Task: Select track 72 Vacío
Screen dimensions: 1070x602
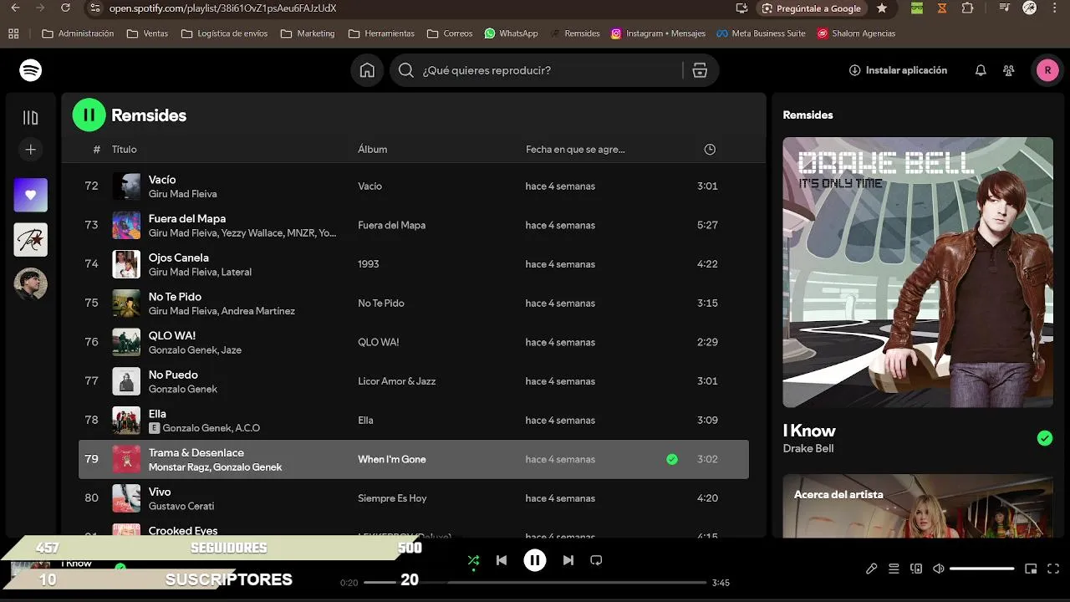Action: [414, 186]
